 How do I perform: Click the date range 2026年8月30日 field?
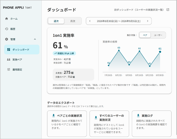(x=119, y=21)
